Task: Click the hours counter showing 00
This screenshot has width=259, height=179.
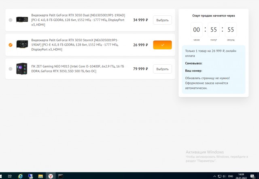Action: pyautogui.click(x=196, y=29)
